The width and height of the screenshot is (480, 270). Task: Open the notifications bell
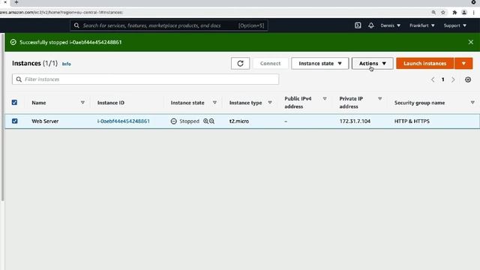[x=371, y=25]
